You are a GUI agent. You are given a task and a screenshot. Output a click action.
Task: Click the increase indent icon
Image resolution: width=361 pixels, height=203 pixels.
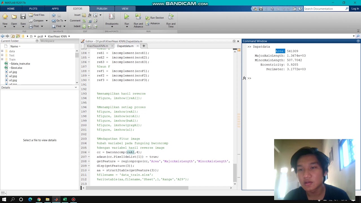tap(90, 26)
